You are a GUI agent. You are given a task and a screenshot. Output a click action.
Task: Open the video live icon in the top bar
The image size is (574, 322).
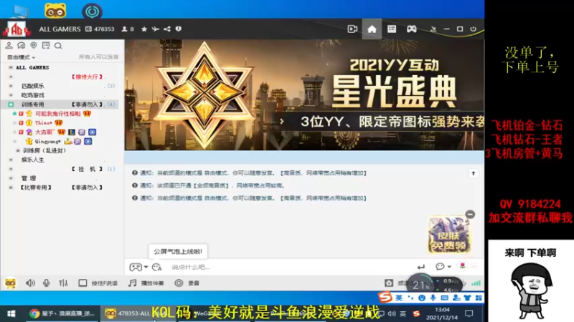(x=352, y=29)
